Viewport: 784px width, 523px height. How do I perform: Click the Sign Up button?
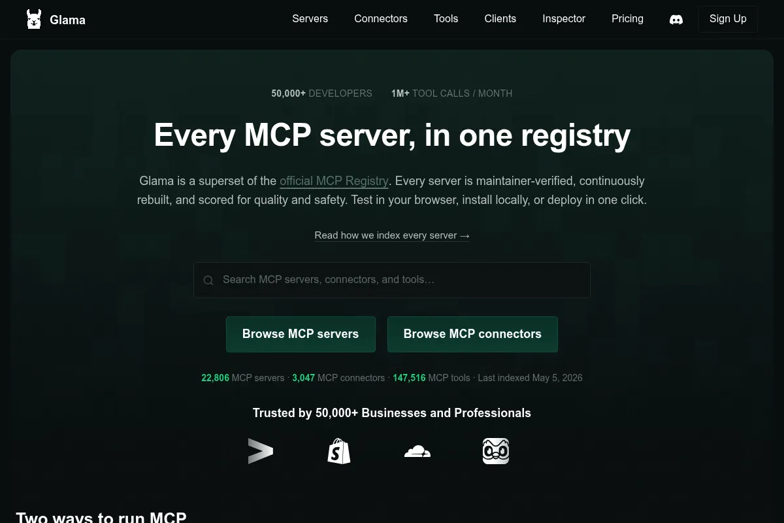(x=728, y=19)
